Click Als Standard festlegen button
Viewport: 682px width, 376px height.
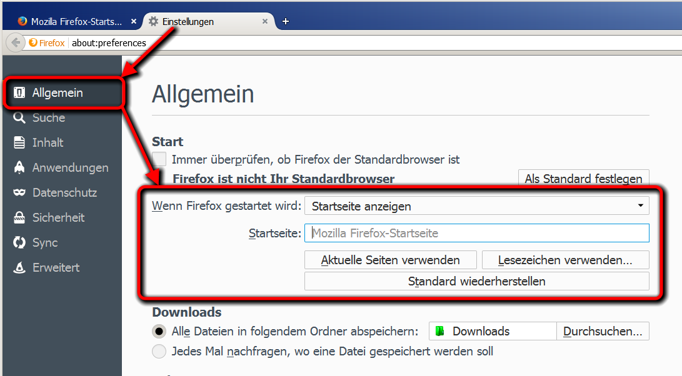(584, 178)
